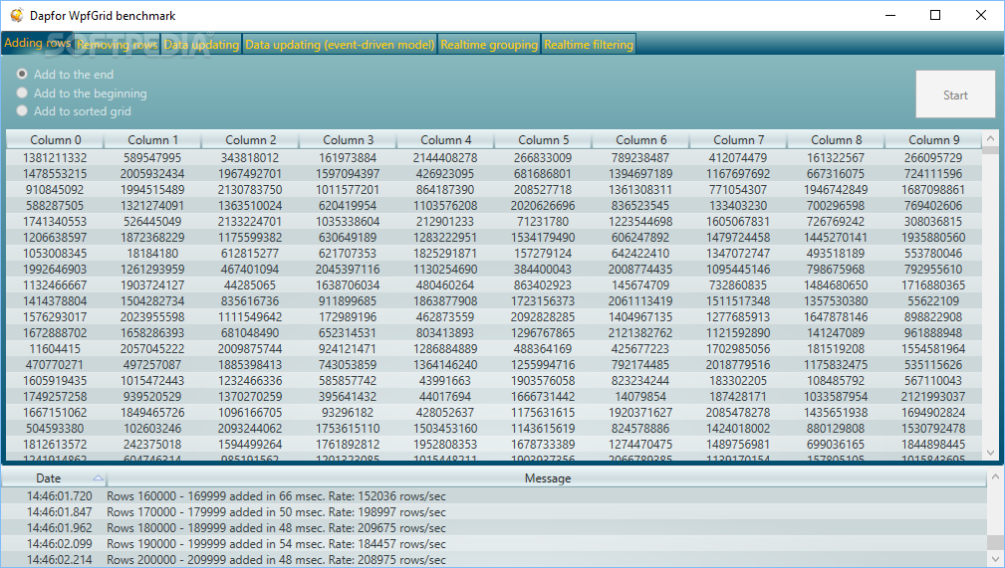
Task: Select cell 1484680650 in Column 8
Action: click(837, 284)
